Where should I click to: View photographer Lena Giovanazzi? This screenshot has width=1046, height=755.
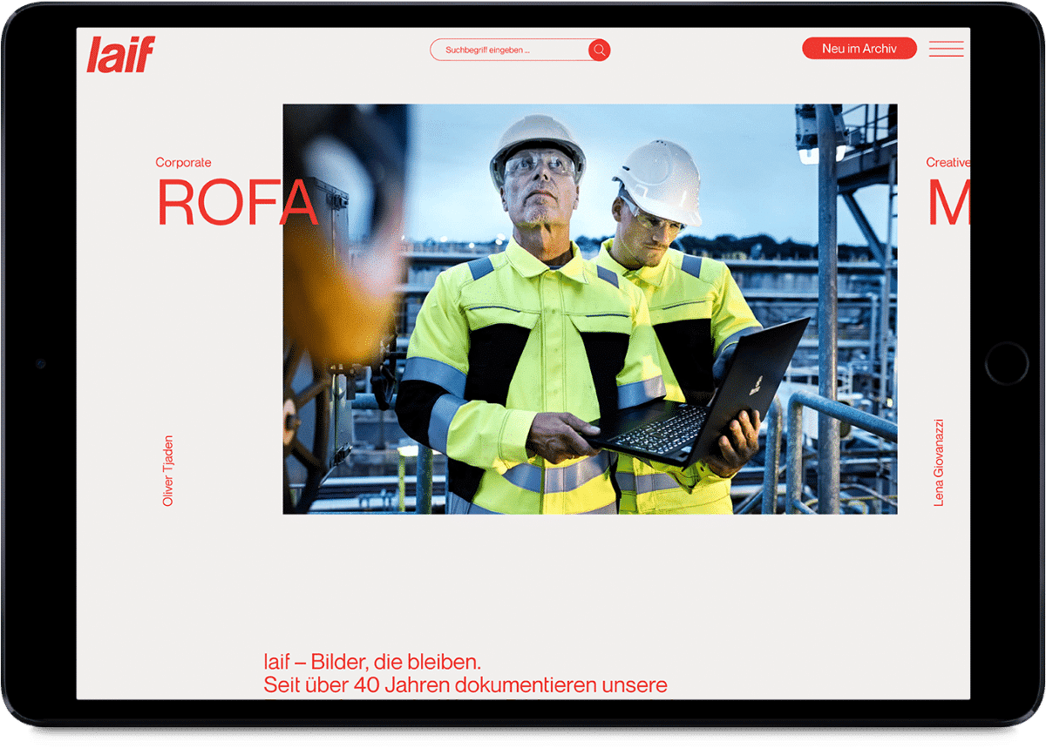coord(939,462)
